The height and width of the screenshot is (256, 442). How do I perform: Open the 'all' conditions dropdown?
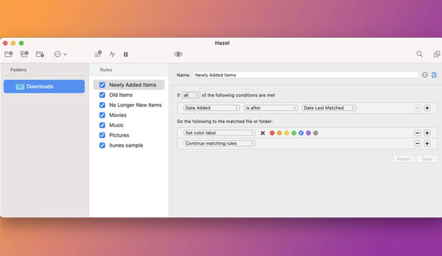point(191,95)
